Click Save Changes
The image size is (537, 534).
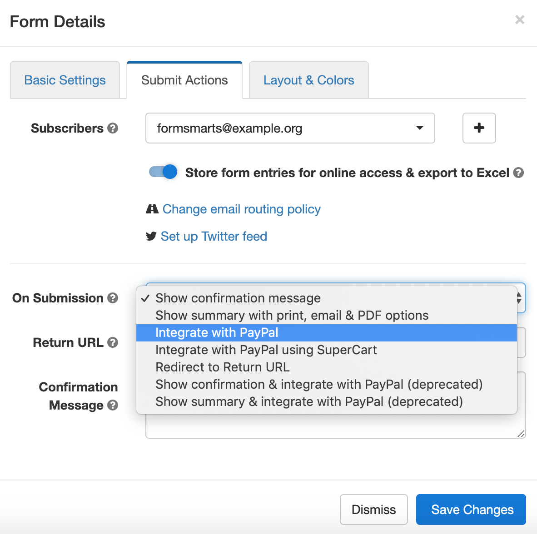click(471, 509)
